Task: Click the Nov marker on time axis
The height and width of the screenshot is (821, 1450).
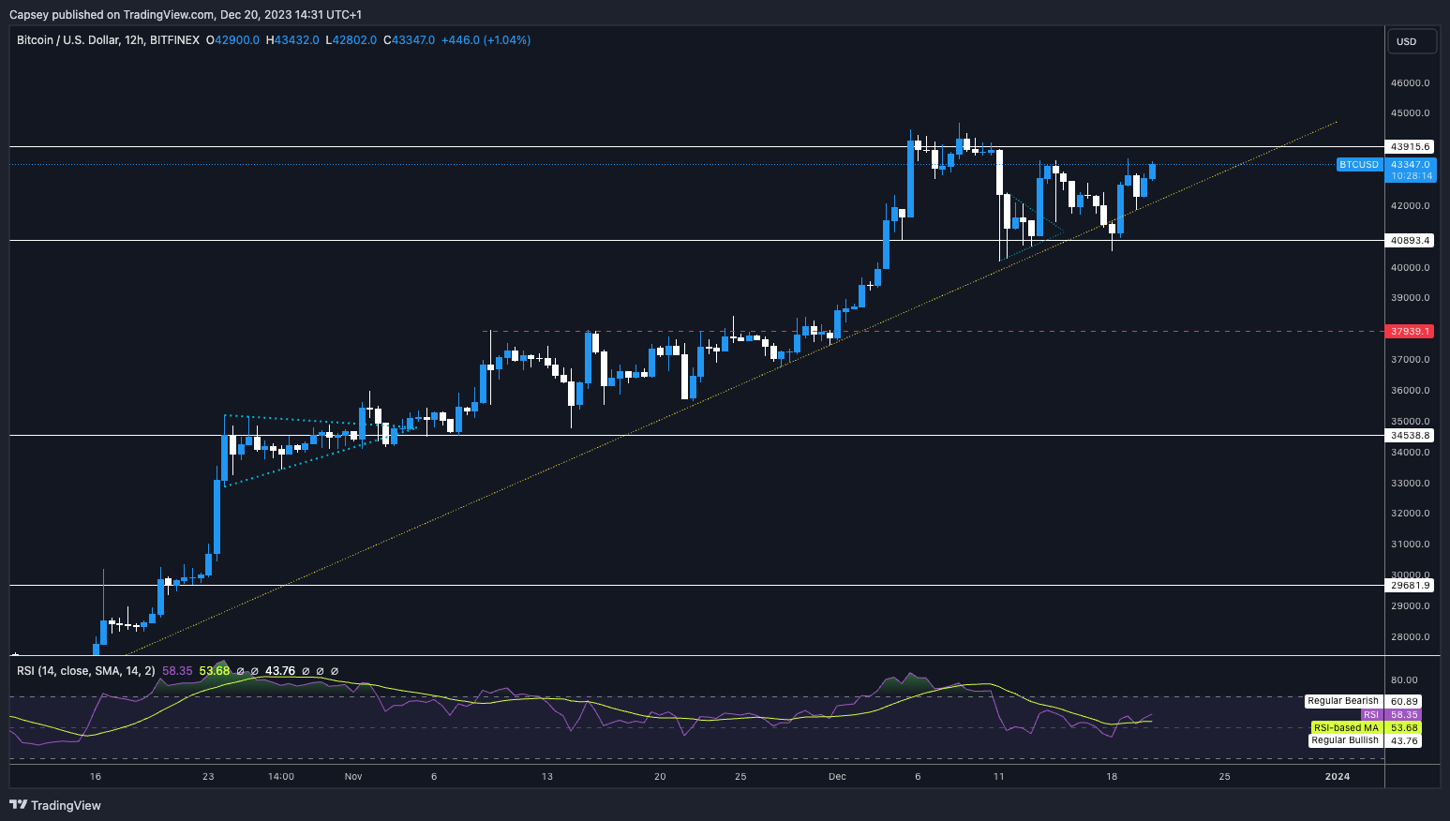Action: (x=352, y=776)
